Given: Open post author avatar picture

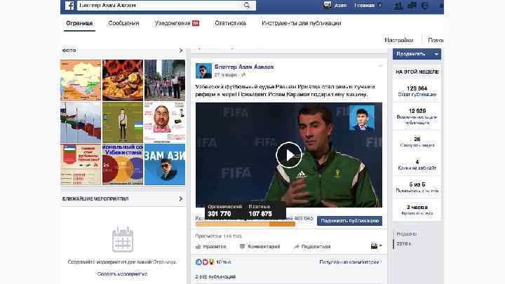Looking at the screenshot, I should coord(203,71).
